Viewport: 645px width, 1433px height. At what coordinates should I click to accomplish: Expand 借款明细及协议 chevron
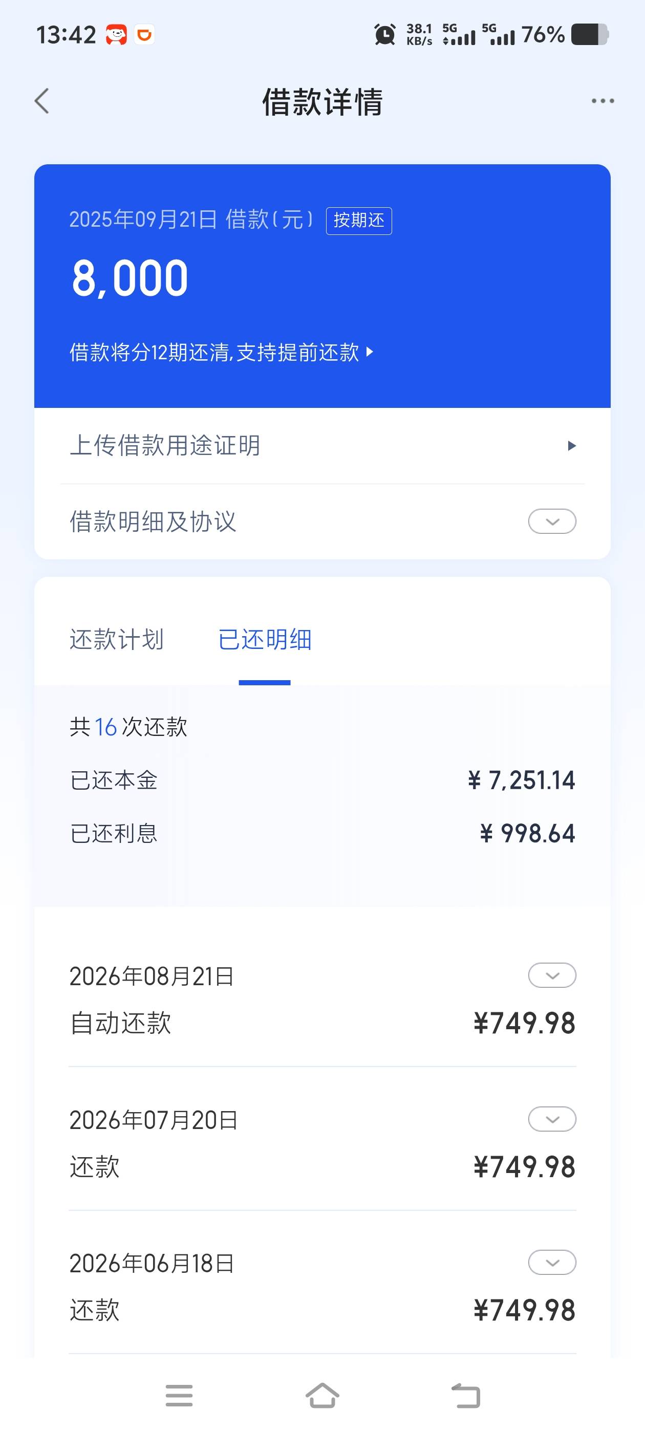tap(552, 521)
